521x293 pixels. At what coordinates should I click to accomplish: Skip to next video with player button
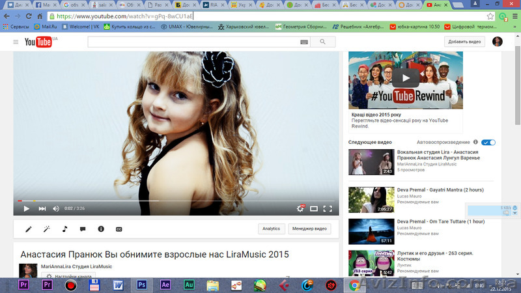pyautogui.click(x=42, y=209)
